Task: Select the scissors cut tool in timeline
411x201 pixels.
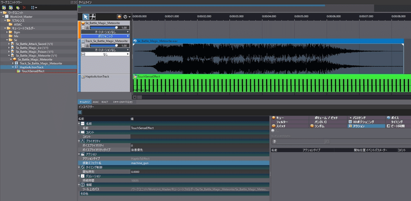Action: coord(92,16)
